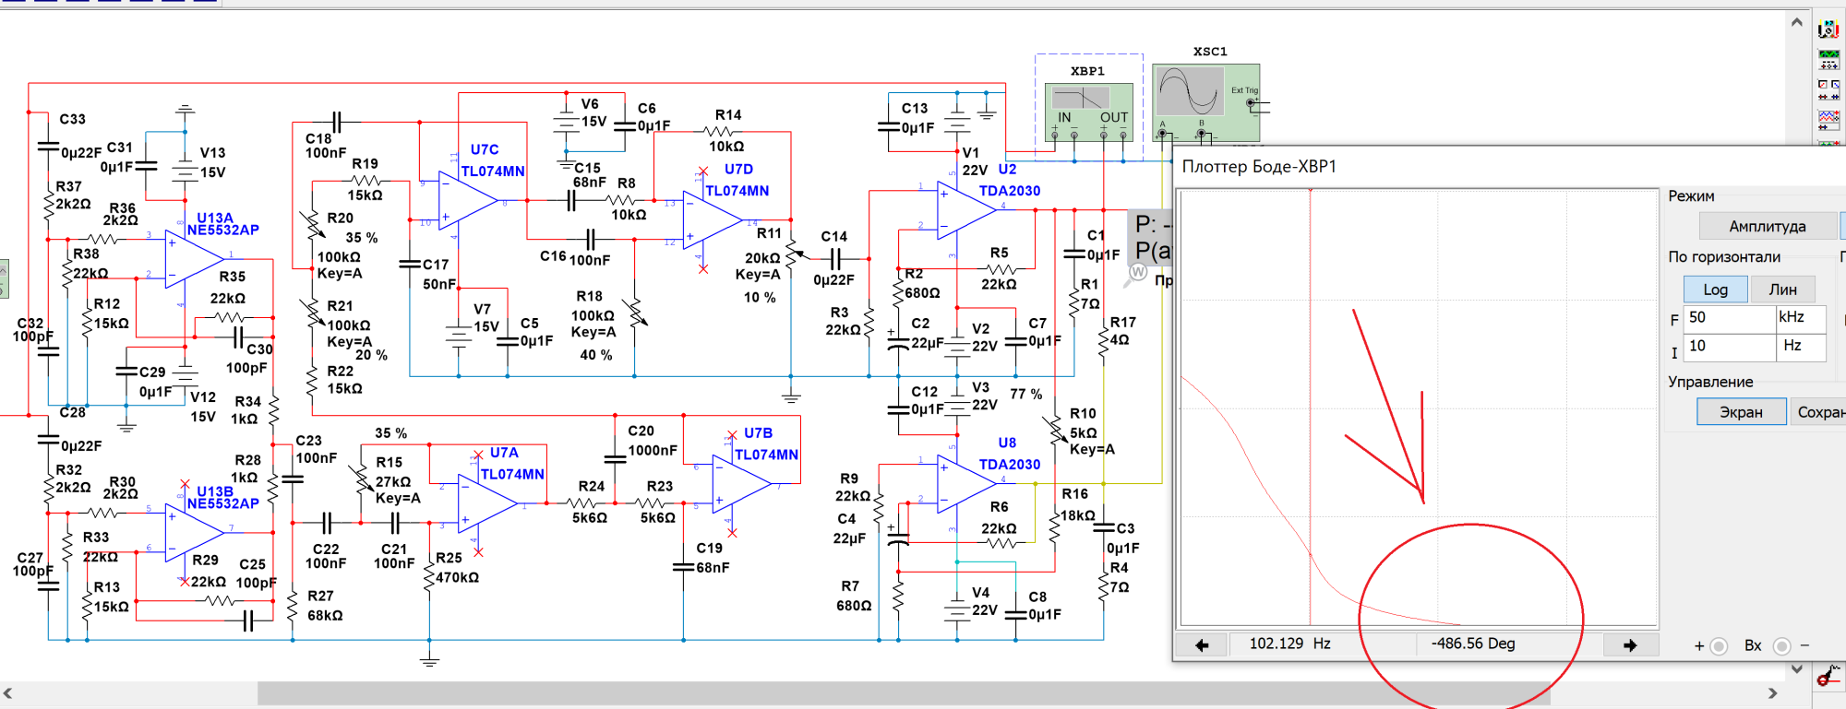Viewport: 1846px width, 709px height.
Task: Select battery V13 15V
Action: click(186, 170)
